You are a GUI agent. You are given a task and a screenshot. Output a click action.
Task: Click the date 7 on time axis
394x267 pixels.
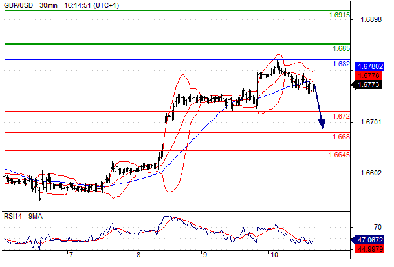71,255
